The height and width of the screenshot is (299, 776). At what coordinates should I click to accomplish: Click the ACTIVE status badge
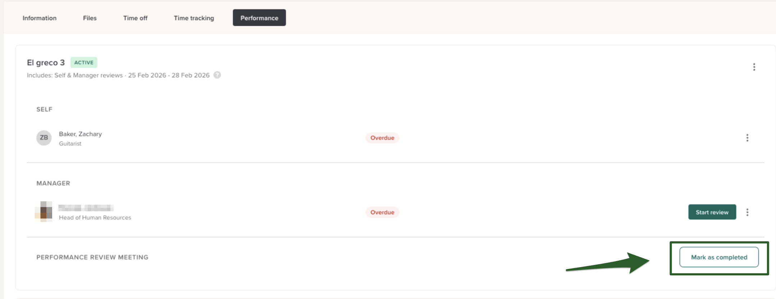(84, 62)
